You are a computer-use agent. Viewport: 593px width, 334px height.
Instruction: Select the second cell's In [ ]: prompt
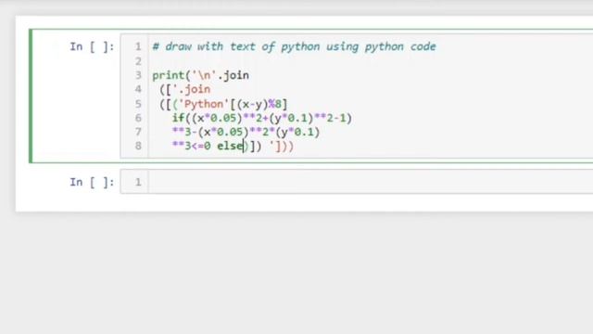pos(92,182)
